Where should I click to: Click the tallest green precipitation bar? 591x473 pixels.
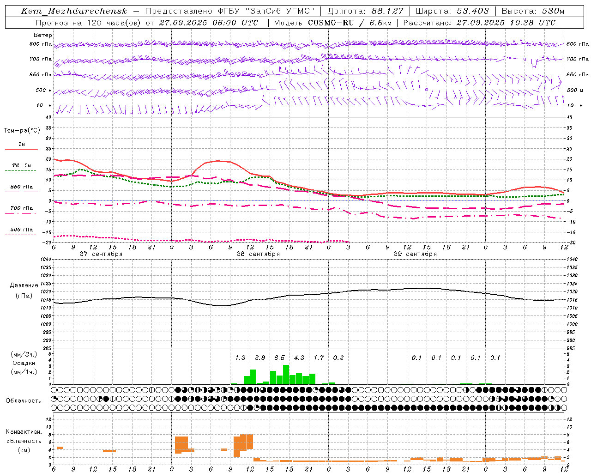pos(286,375)
